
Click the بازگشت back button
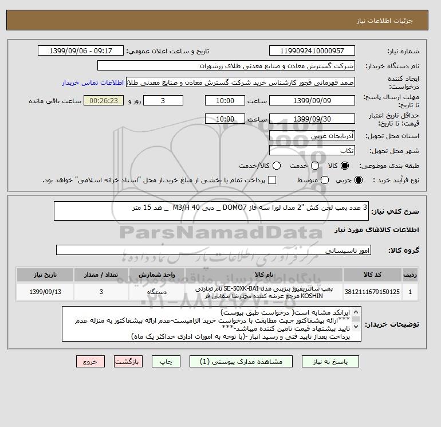tap(128, 362)
